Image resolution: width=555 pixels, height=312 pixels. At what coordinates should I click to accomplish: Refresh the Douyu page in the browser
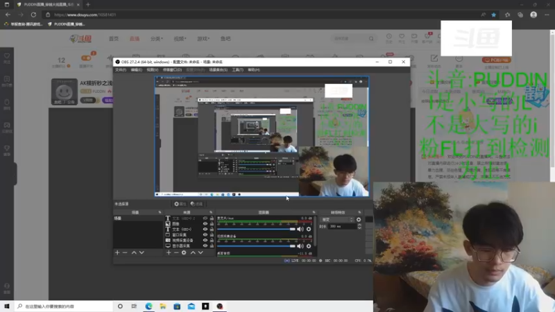33,15
